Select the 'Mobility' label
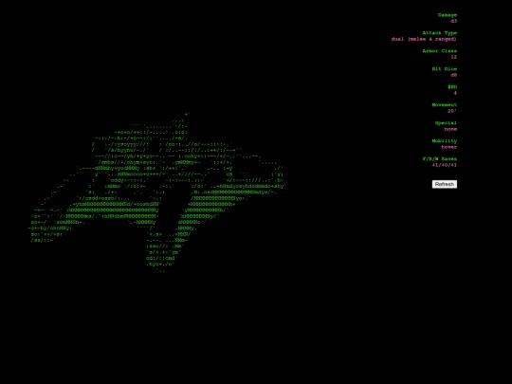The height and width of the screenshot is (384, 512). click(x=445, y=140)
